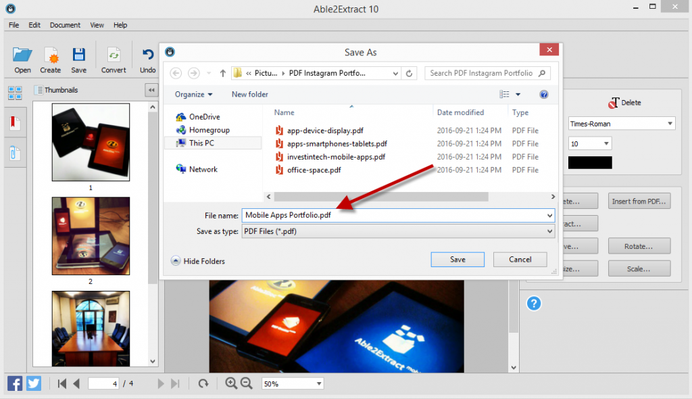The height and width of the screenshot is (399, 692).
Task: Select page 2 thumbnail
Action: point(91,236)
